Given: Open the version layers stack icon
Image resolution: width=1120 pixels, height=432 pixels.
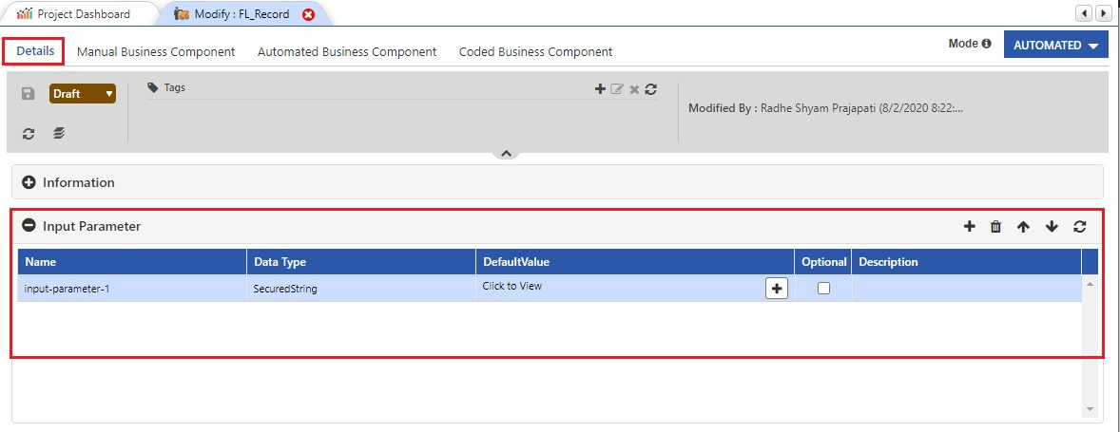Looking at the screenshot, I should tap(59, 133).
